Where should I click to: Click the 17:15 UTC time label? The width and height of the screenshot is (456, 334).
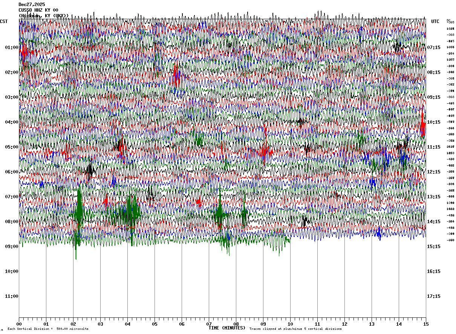coord(434,296)
